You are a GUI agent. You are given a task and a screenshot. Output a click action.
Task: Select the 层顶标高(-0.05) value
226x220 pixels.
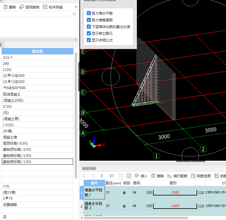point(37,143)
